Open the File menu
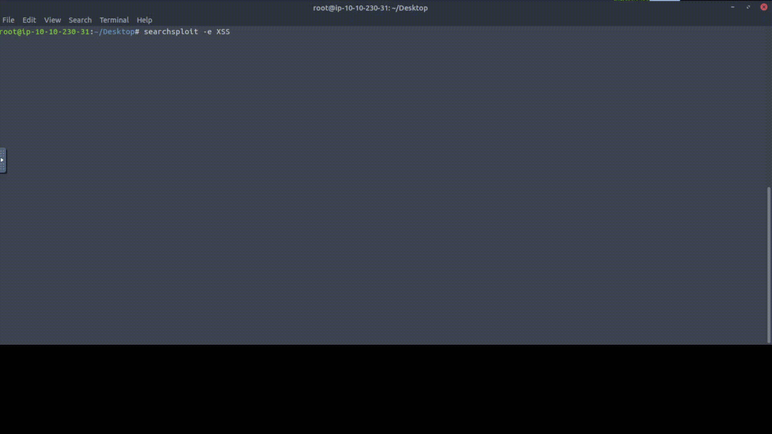 click(x=8, y=20)
